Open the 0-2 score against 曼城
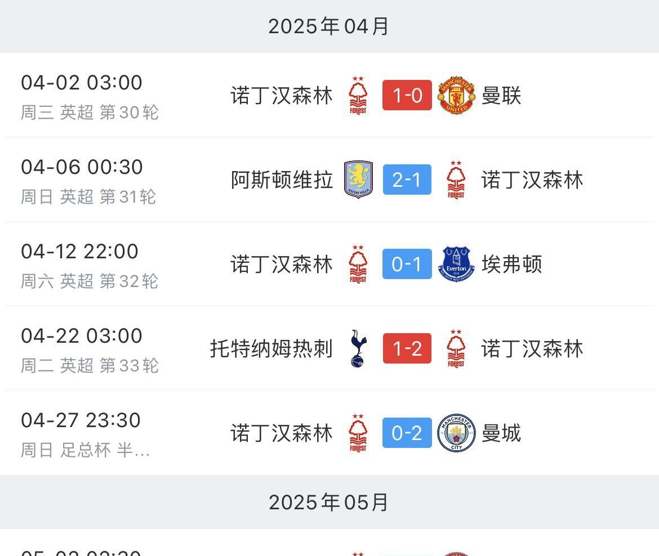659x556 pixels. [407, 433]
